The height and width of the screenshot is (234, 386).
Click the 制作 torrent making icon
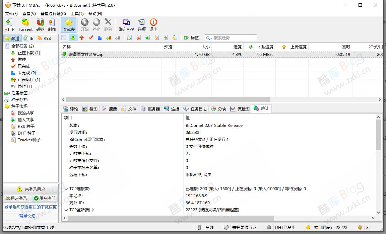click(x=52, y=24)
